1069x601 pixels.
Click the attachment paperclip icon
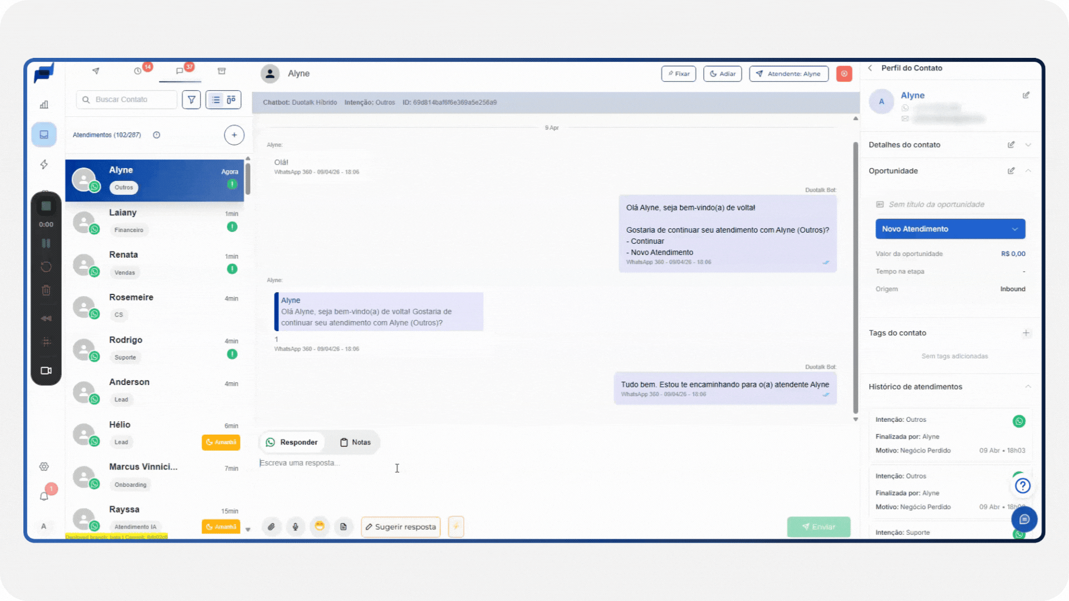(271, 526)
